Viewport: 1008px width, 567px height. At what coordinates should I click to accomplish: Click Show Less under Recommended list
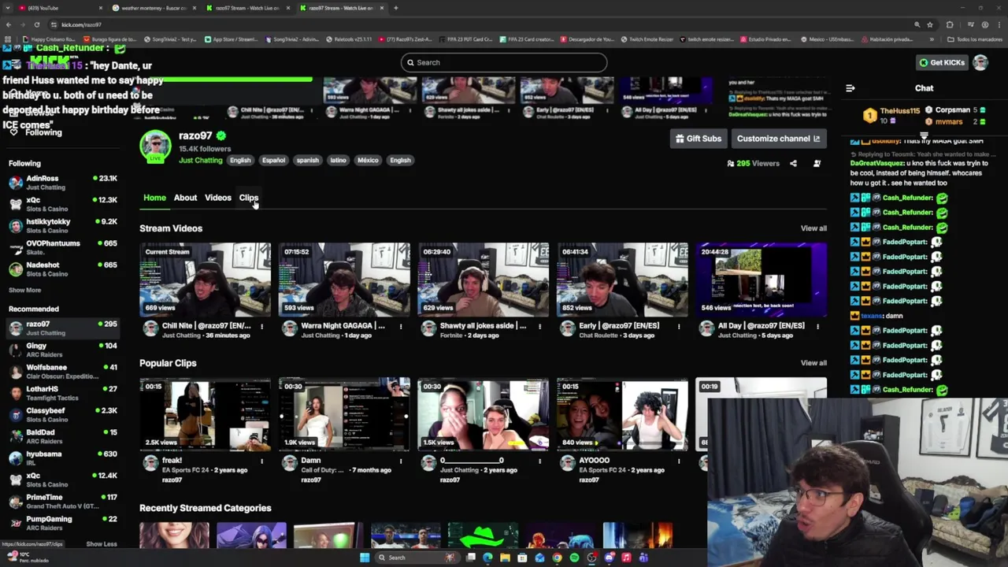tap(102, 544)
